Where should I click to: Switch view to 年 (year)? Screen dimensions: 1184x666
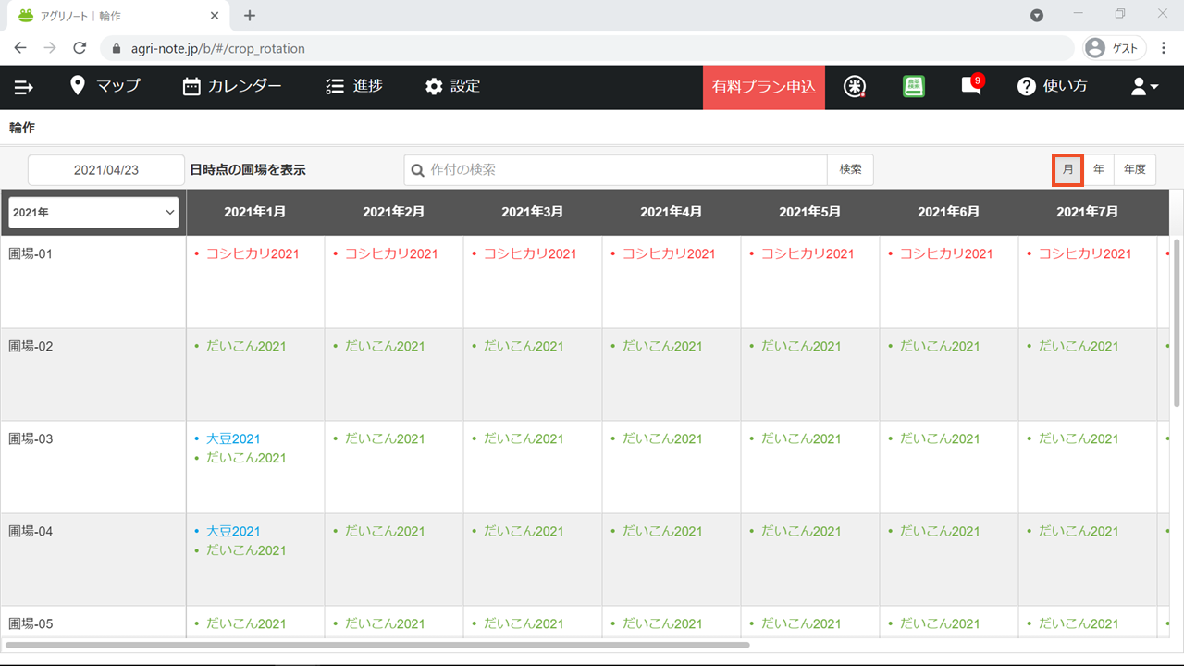[x=1099, y=169]
